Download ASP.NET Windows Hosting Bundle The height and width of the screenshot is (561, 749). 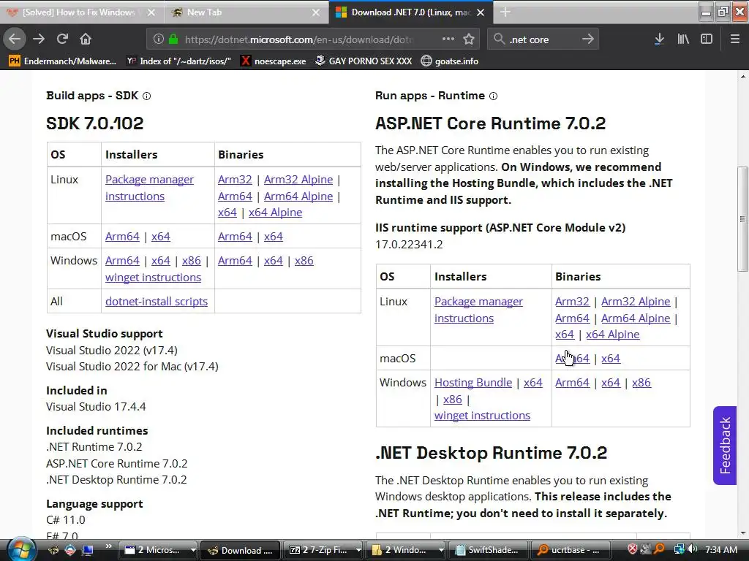click(x=473, y=383)
